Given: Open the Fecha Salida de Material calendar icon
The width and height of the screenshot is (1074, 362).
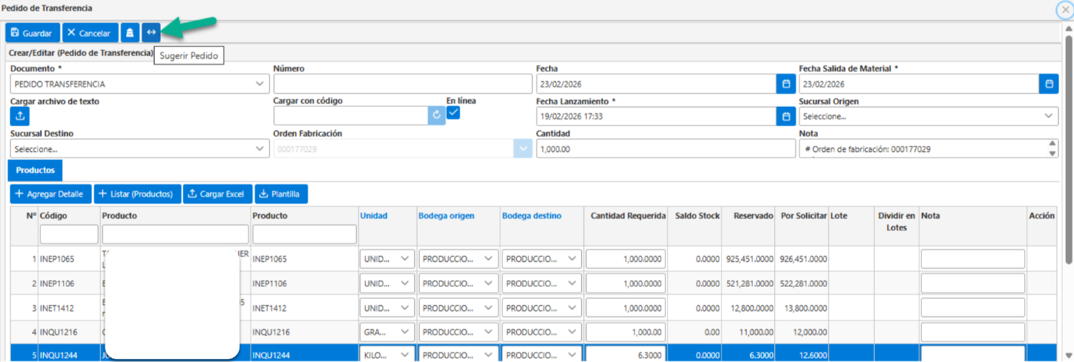Looking at the screenshot, I should coord(1049,84).
